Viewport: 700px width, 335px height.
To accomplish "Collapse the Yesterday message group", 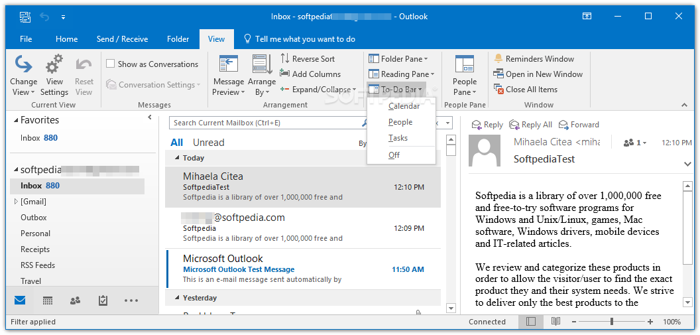I will [177, 298].
